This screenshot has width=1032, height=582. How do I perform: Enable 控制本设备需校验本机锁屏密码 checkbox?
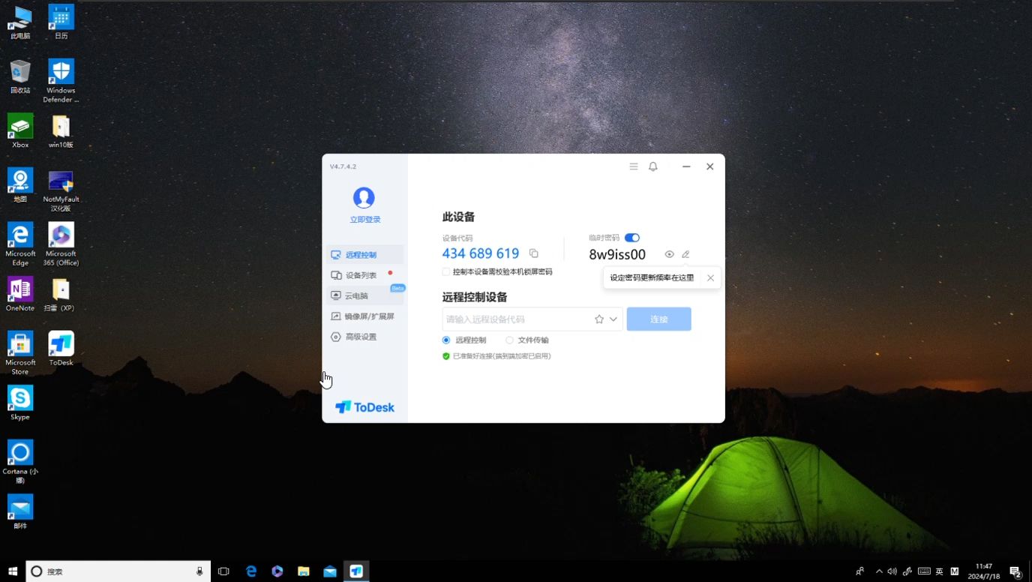[x=446, y=271]
